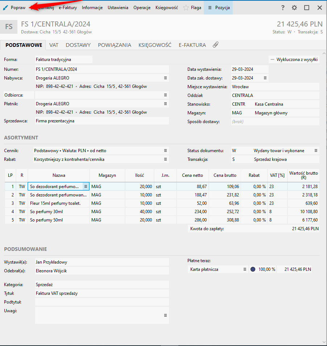
Task: Select second row So dezodorant perfumowan...
Action: (162, 195)
